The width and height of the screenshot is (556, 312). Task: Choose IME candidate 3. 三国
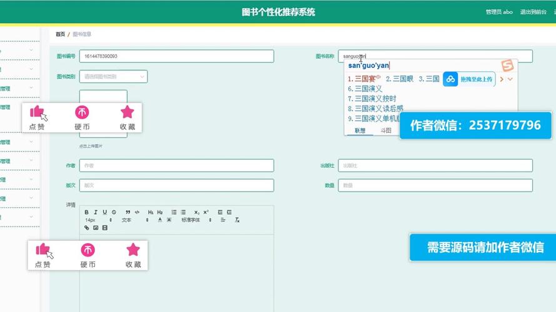[429, 79]
